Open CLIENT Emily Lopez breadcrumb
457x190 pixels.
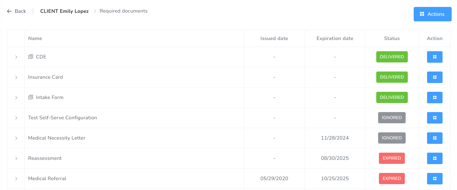[x=64, y=11]
